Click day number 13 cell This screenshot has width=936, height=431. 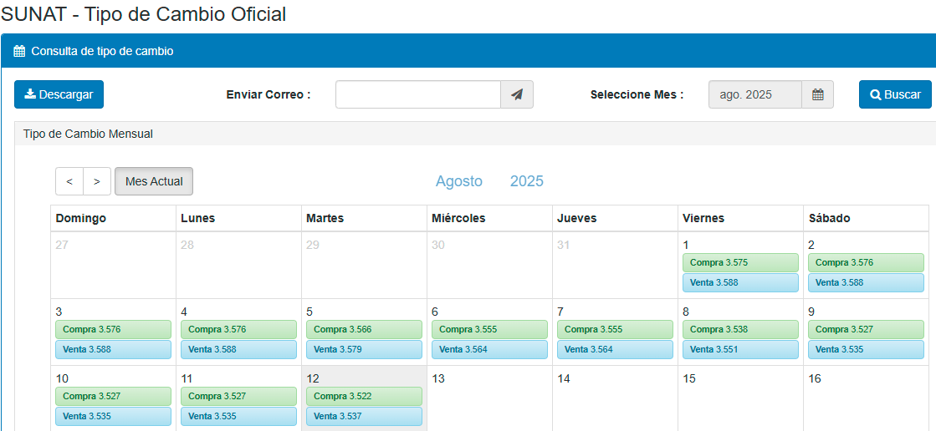pos(489,398)
